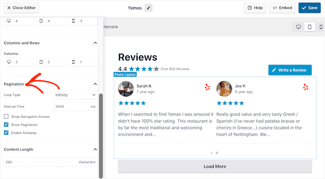The height and width of the screenshot is (179, 325).
Task: Click the 7 year ago timestamp
Action: click(x=145, y=92)
